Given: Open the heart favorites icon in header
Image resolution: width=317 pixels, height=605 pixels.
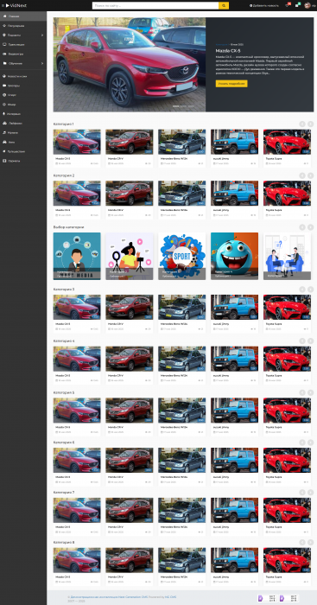Looking at the screenshot, I should [287, 6].
